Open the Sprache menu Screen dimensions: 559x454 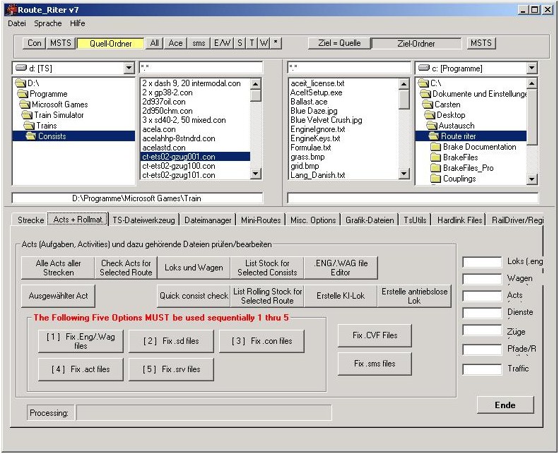point(48,23)
